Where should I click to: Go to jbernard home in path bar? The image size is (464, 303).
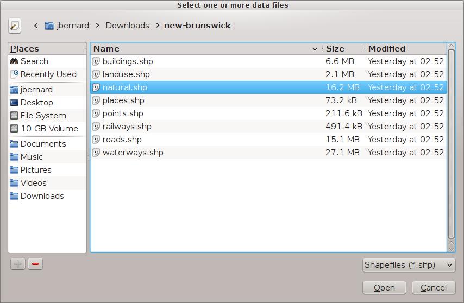point(67,26)
